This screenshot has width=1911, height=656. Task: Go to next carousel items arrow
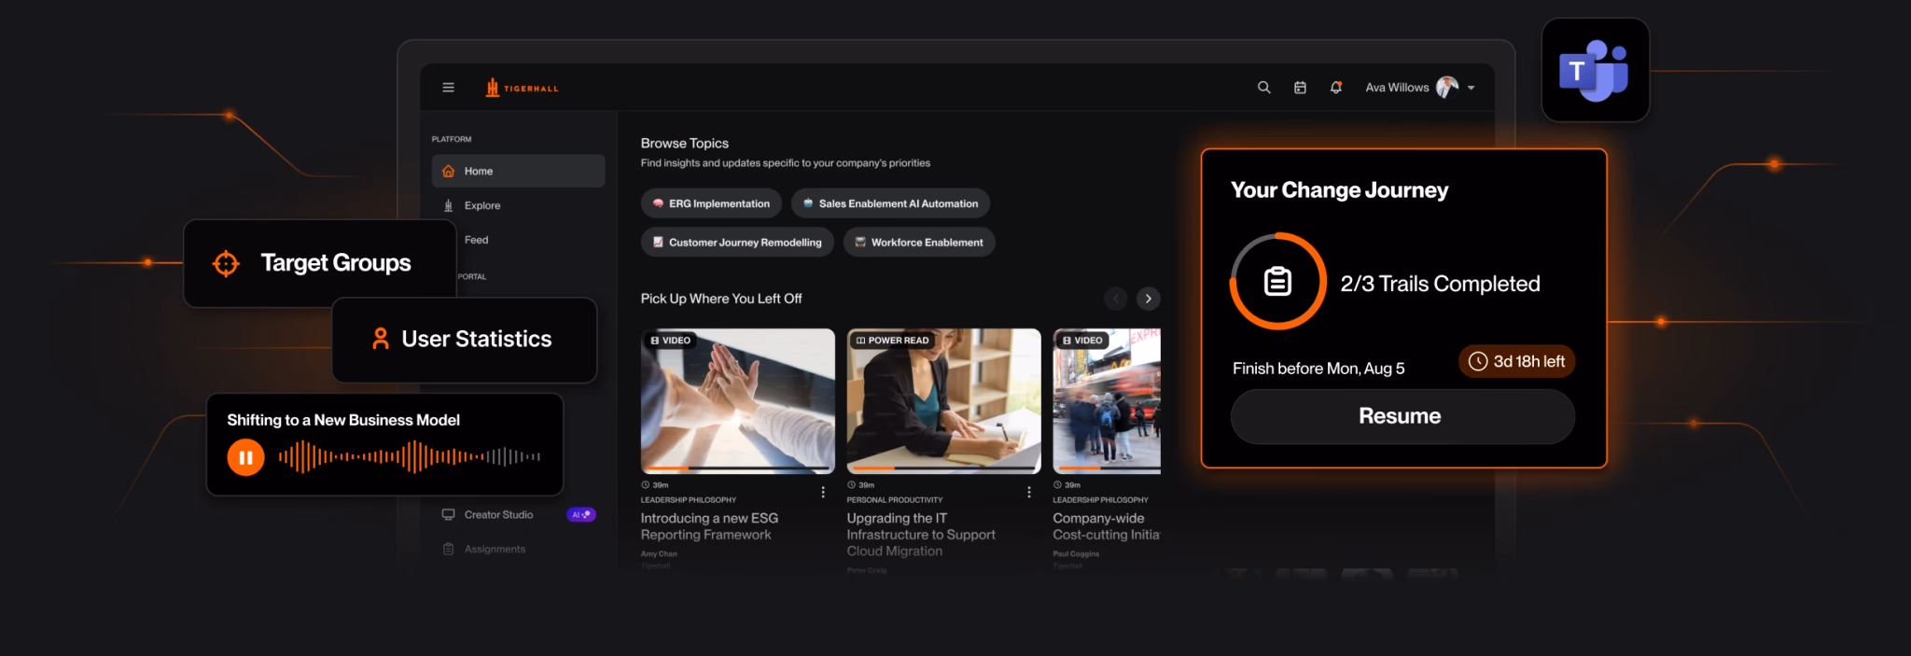click(x=1149, y=299)
